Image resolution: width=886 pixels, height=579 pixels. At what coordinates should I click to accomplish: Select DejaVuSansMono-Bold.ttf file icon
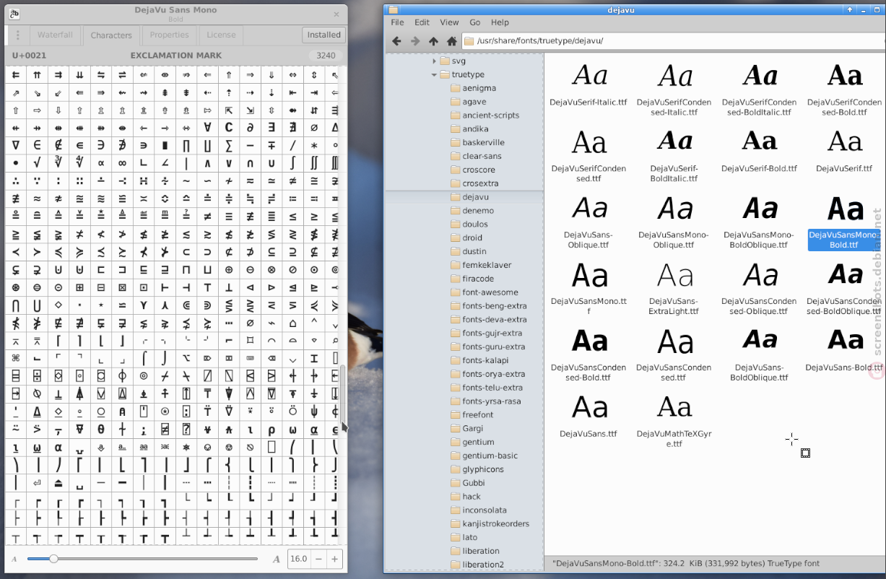click(845, 209)
